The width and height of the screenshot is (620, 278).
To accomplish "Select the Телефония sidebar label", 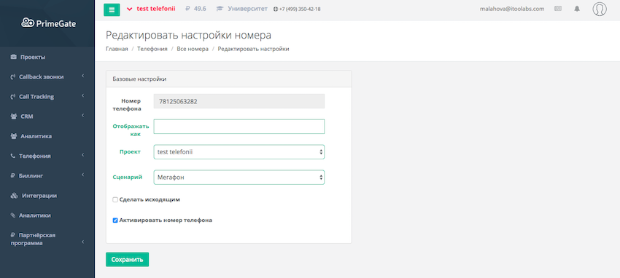I will point(35,156).
